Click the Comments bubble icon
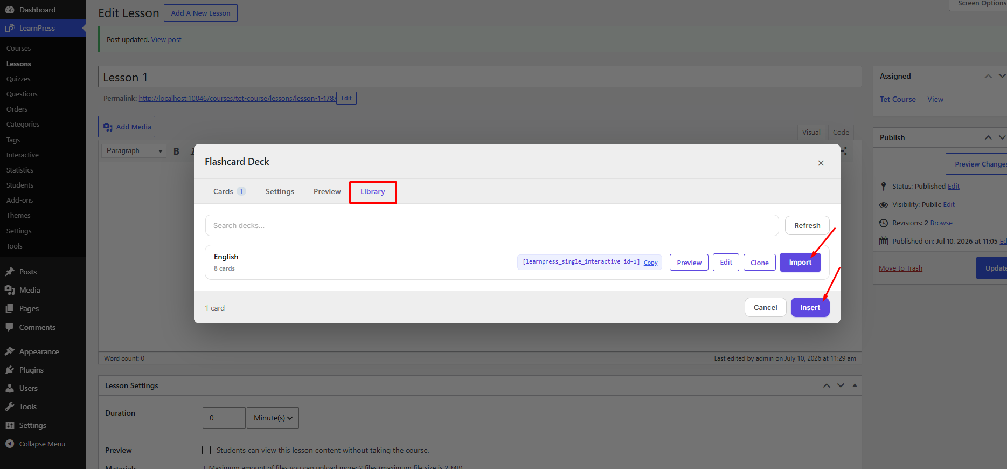Viewport: 1007px width, 469px height. (x=10, y=327)
